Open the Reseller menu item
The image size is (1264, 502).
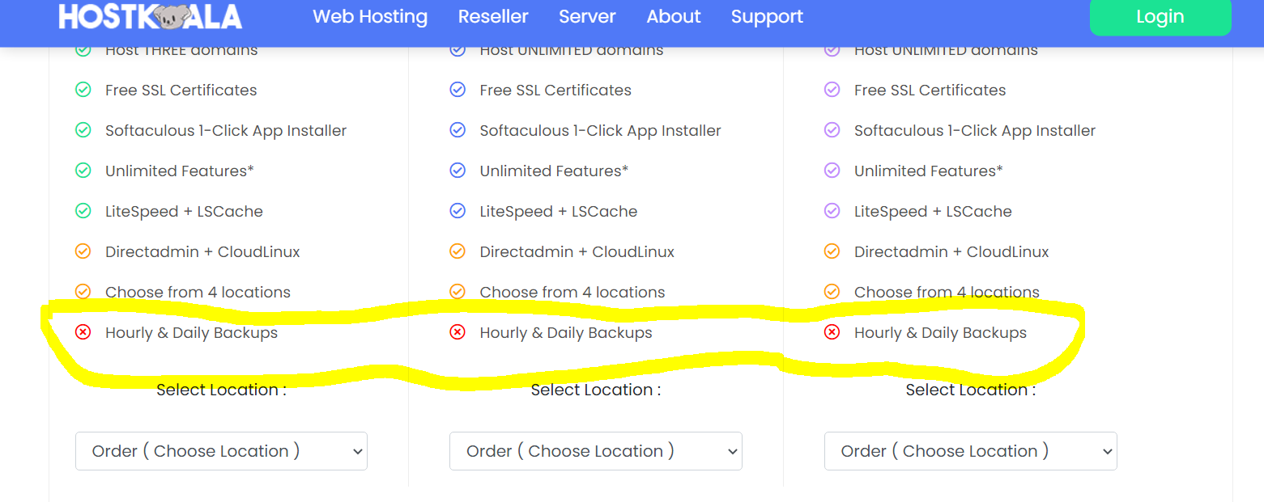point(493,16)
